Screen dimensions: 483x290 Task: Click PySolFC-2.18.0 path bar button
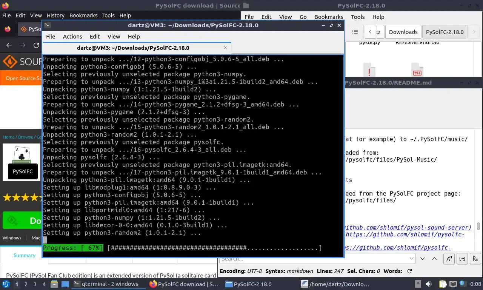pyautogui.click(x=445, y=32)
